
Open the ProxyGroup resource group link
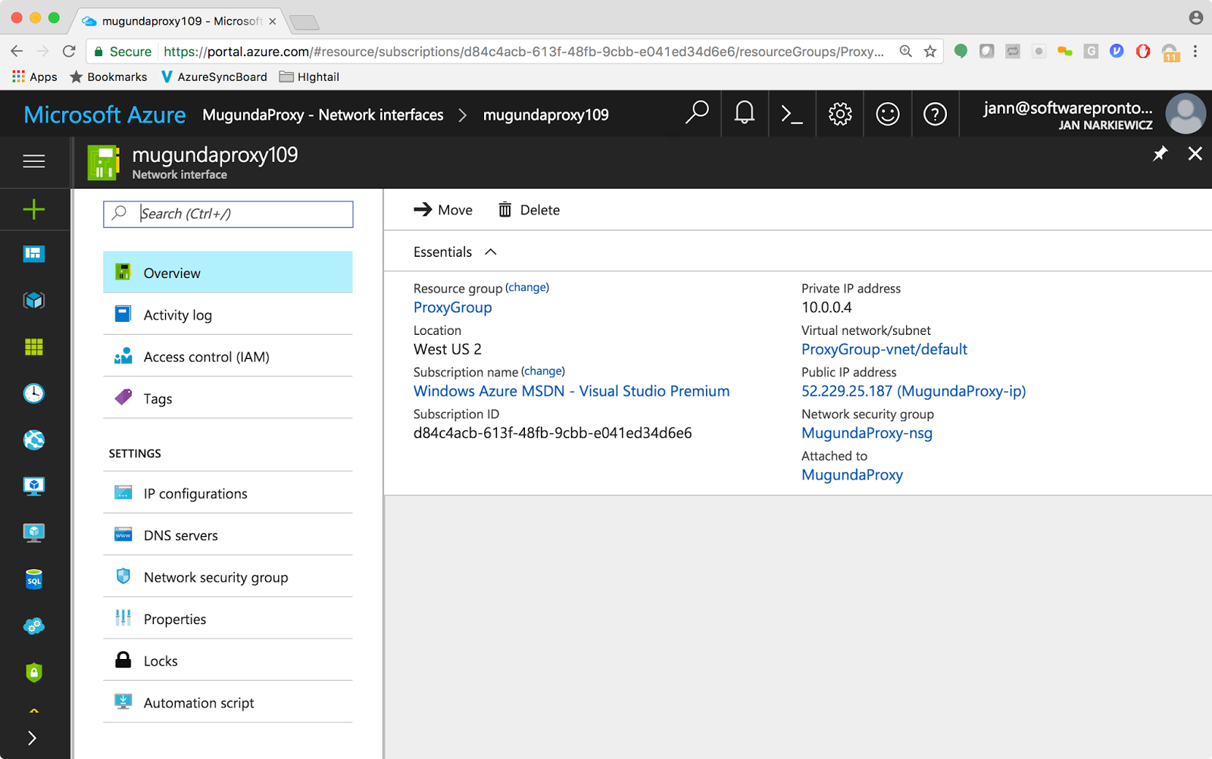coord(452,307)
